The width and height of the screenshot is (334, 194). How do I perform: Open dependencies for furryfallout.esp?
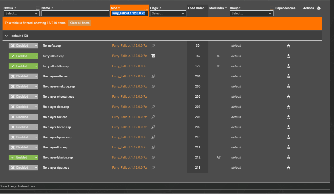[x=288, y=56]
